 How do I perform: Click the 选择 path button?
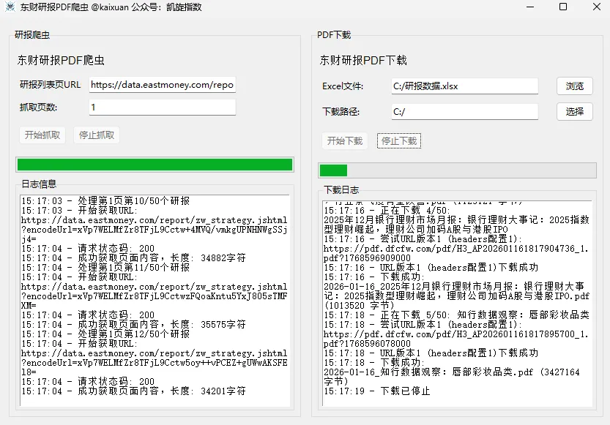tap(575, 111)
